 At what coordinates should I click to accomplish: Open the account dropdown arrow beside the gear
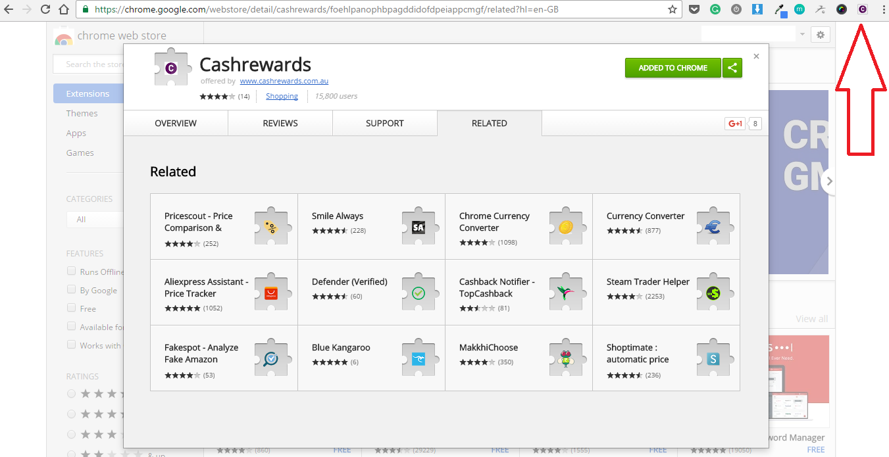click(x=802, y=35)
